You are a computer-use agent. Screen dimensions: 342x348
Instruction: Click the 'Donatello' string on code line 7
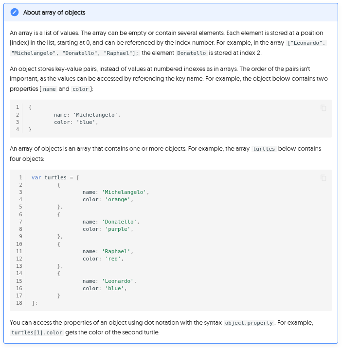[x=120, y=222]
